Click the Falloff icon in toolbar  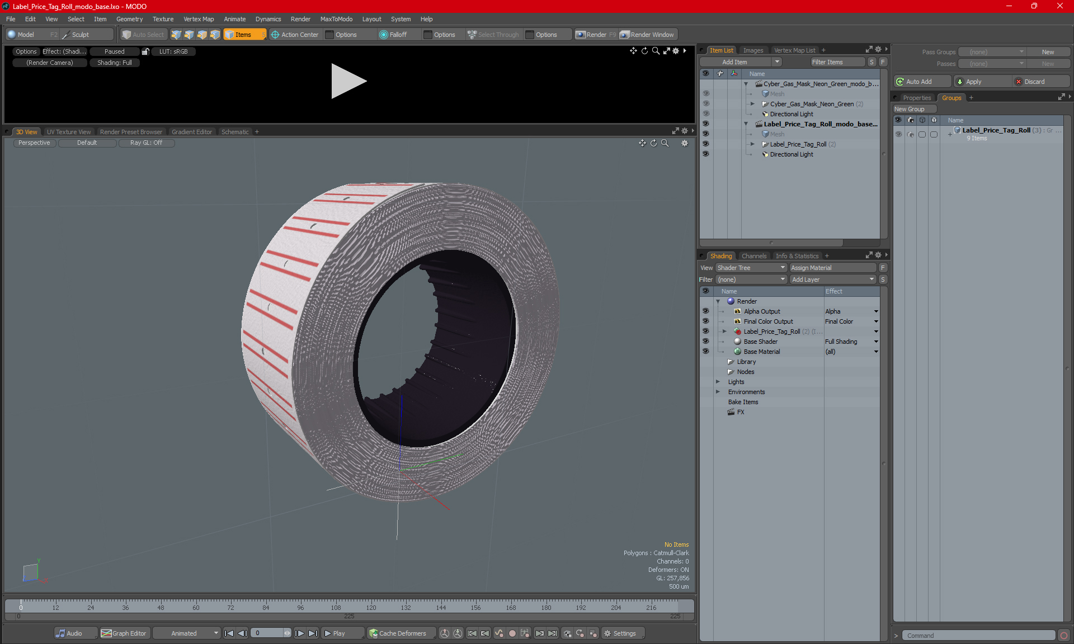coord(383,35)
